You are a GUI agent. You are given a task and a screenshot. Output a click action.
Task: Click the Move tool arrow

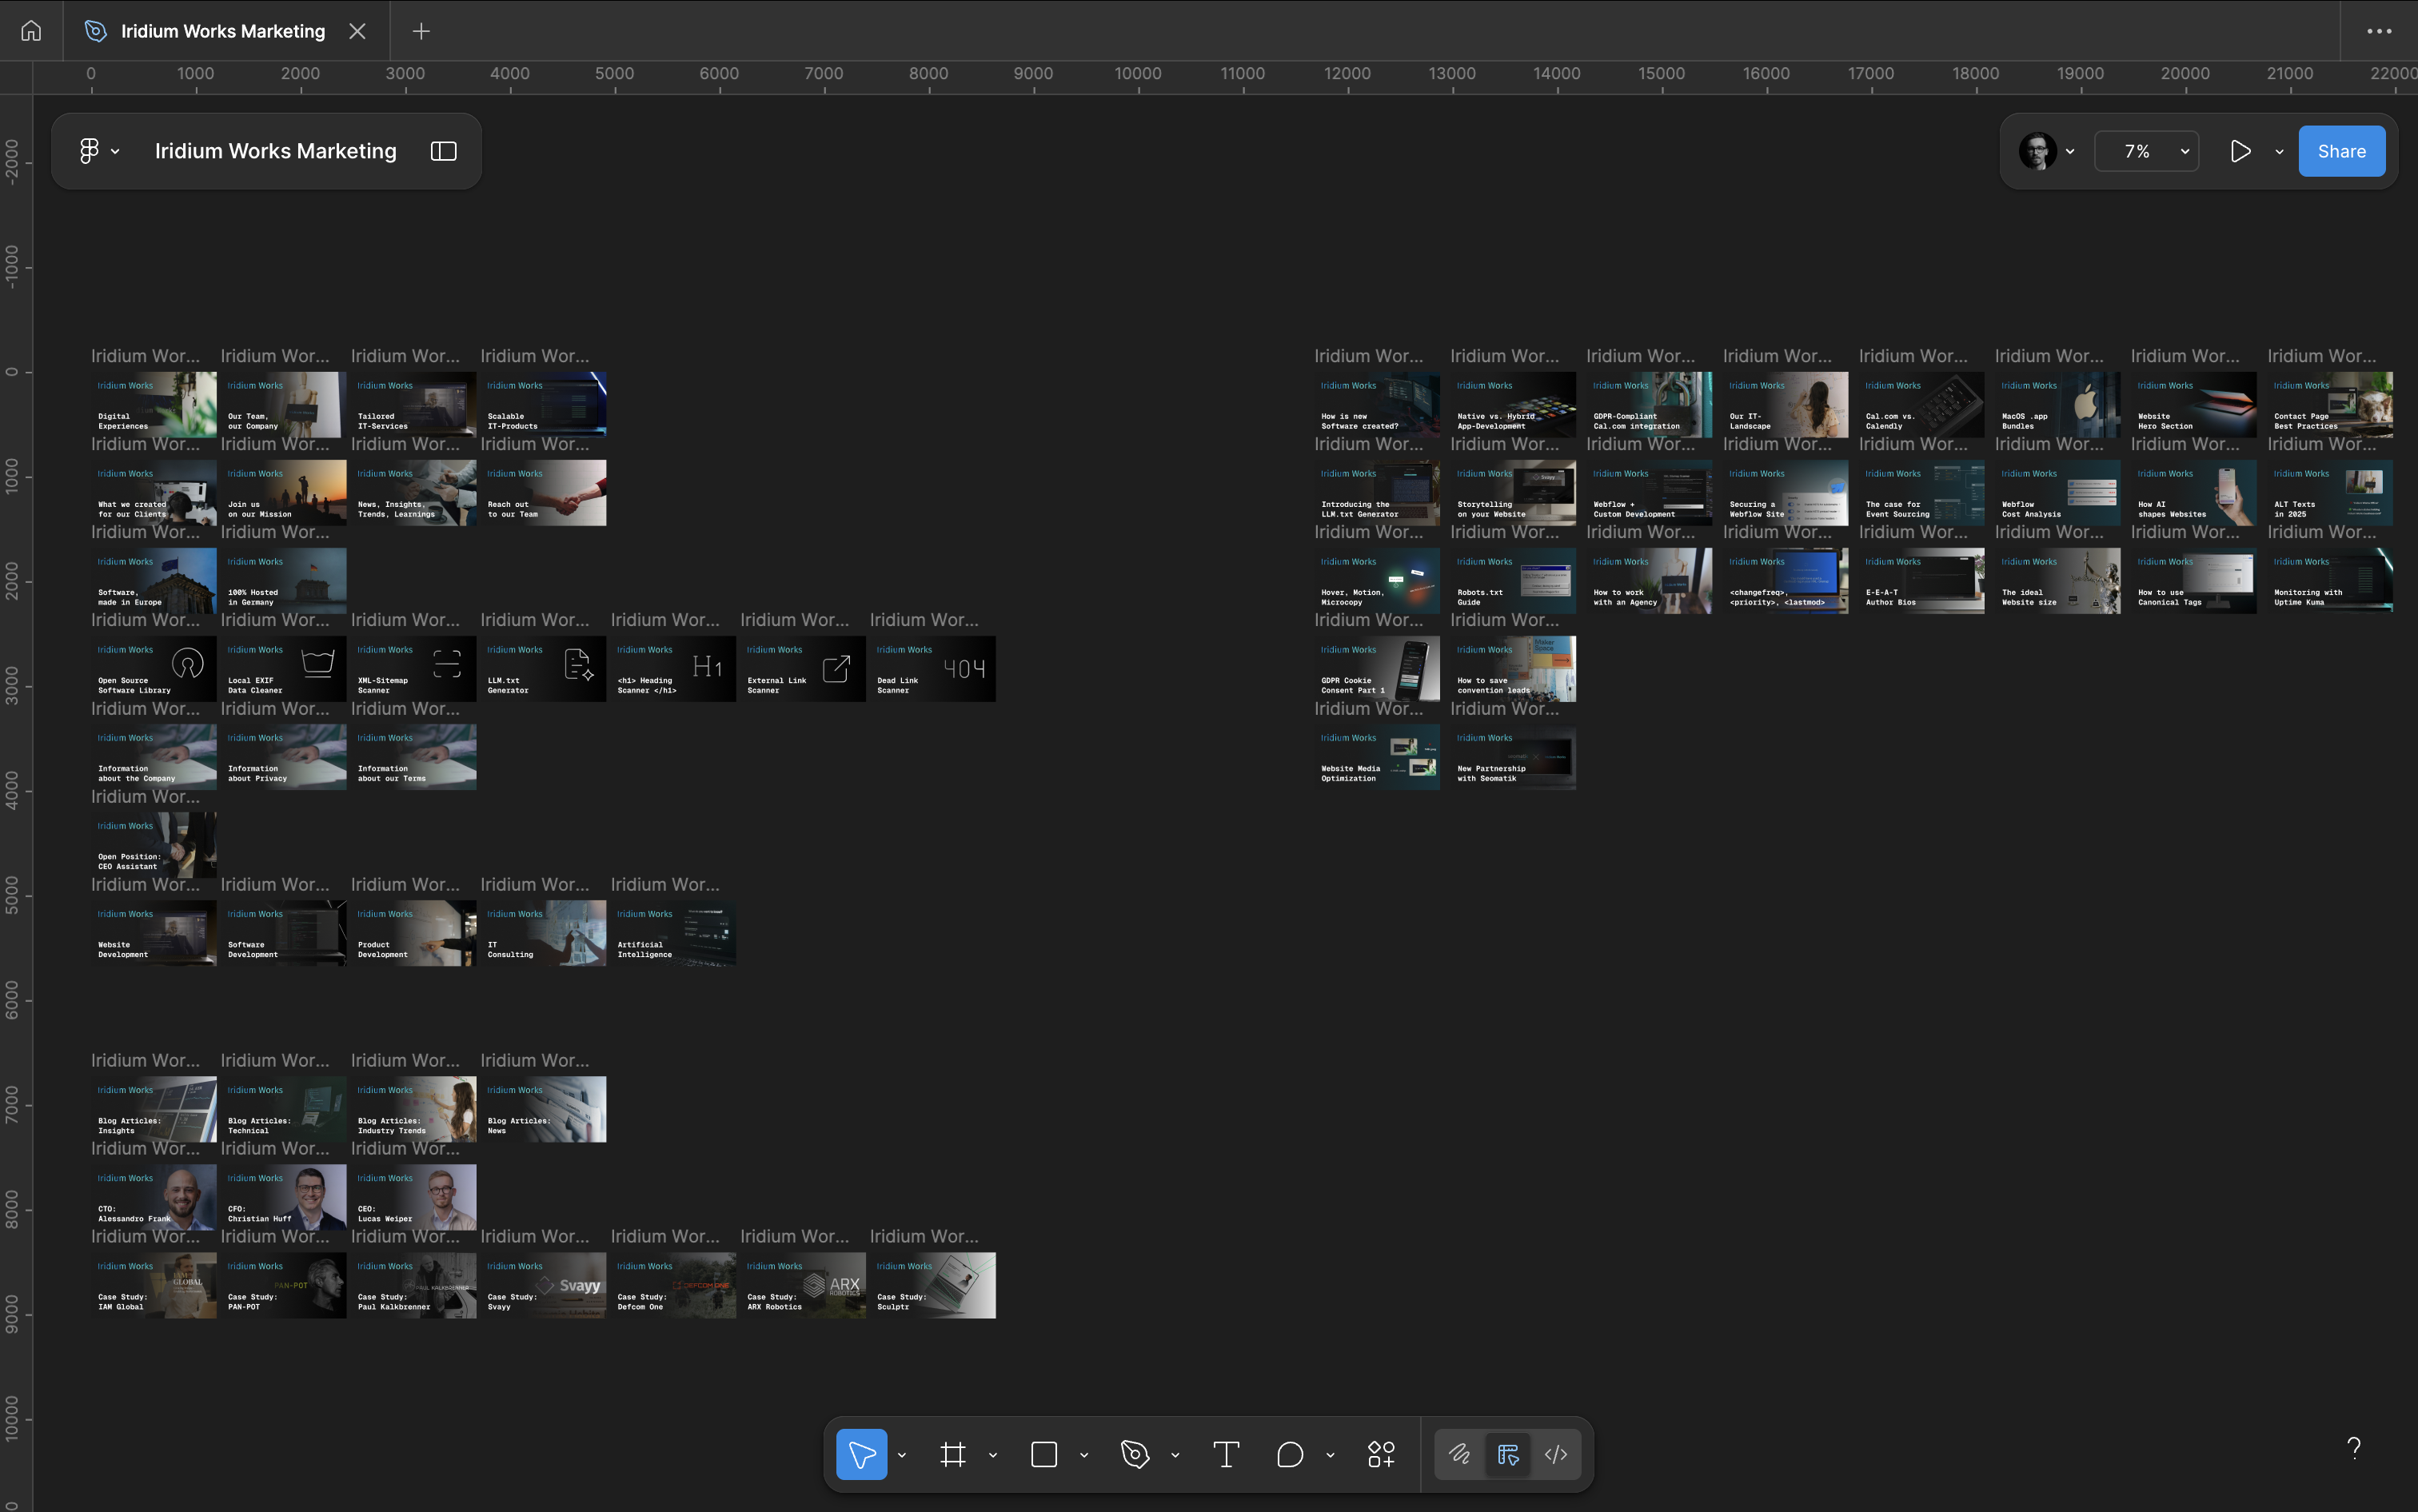pos(861,1454)
